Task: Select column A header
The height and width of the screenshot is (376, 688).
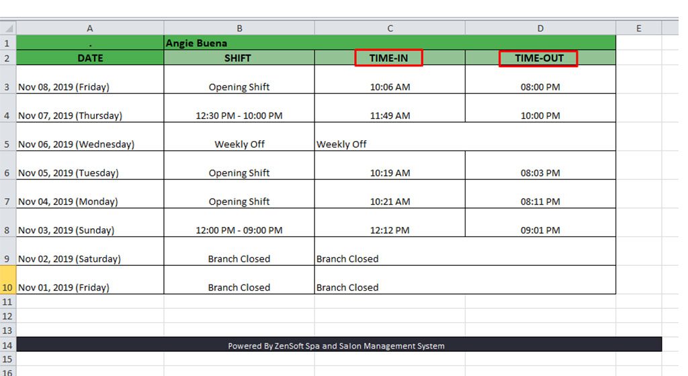Action: click(x=90, y=28)
